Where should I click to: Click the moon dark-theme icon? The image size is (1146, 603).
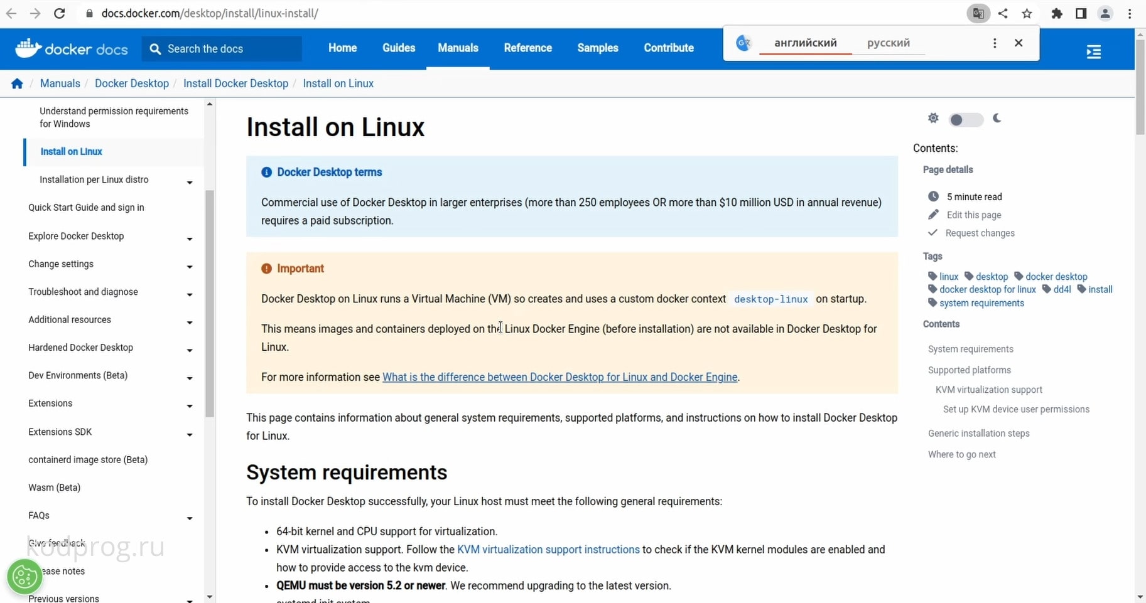point(997,118)
